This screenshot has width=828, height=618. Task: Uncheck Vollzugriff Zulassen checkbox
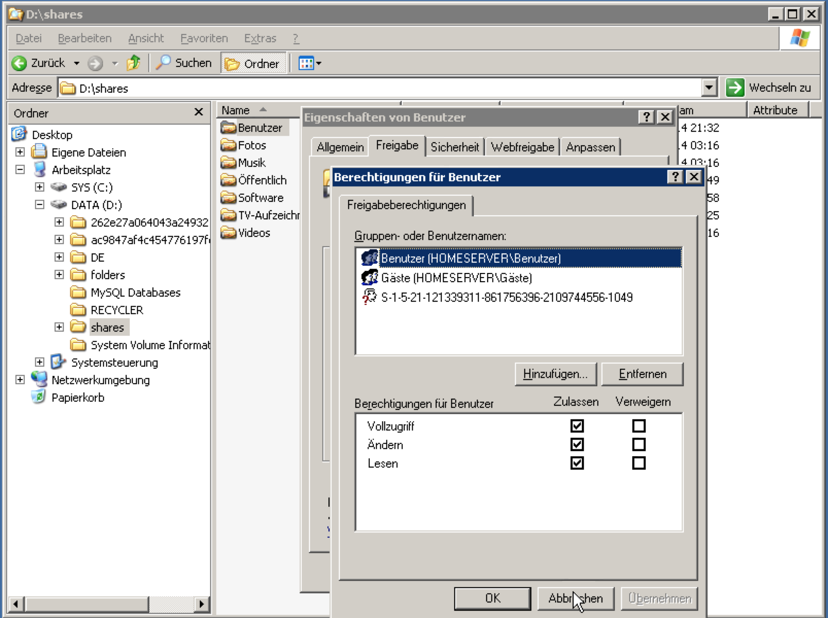[x=577, y=426]
